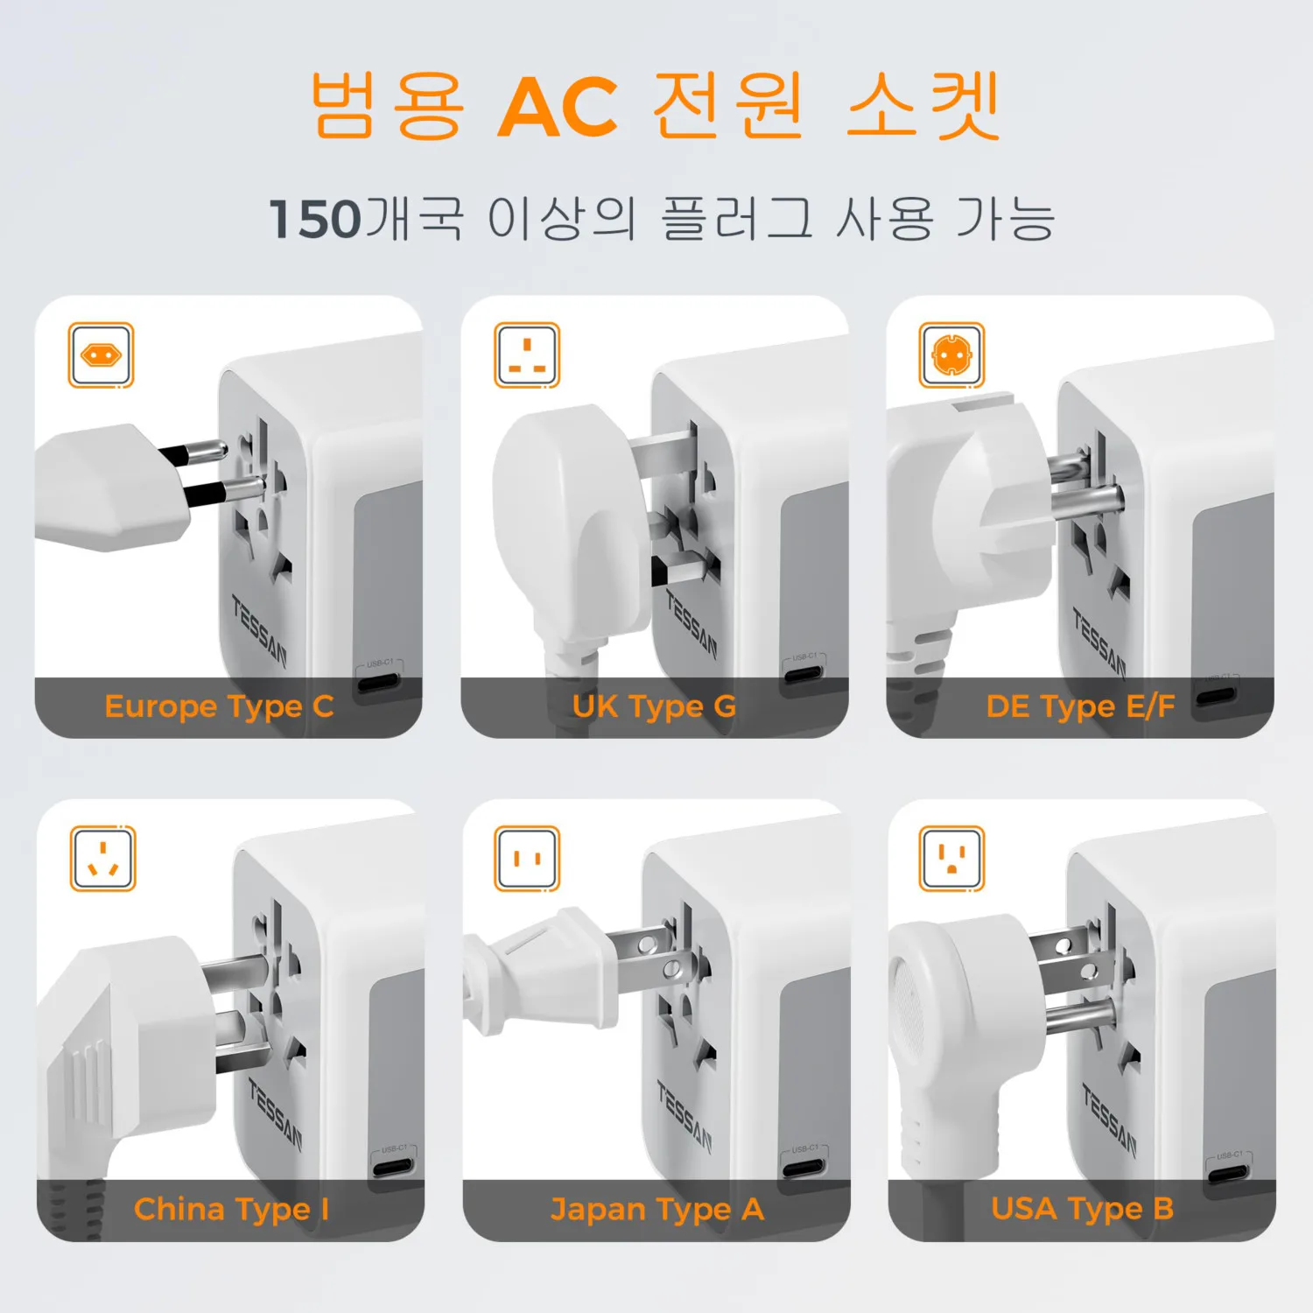Select the Japan Type A socket icon

(527, 859)
